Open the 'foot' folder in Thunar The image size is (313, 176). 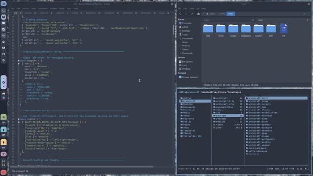click(x=208, y=30)
